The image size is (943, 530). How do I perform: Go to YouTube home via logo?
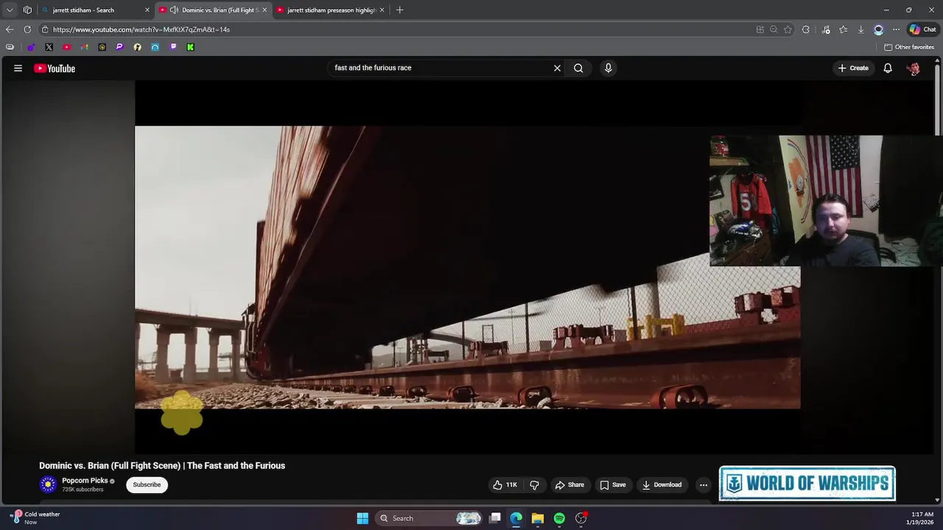coord(55,68)
